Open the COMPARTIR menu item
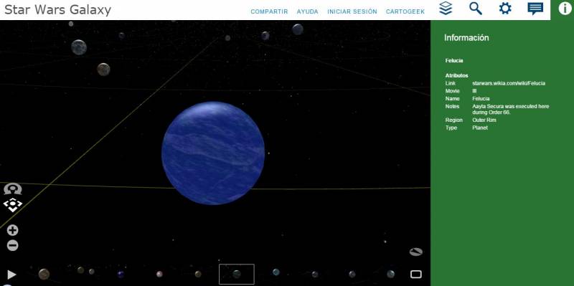574x286 pixels. point(269,11)
